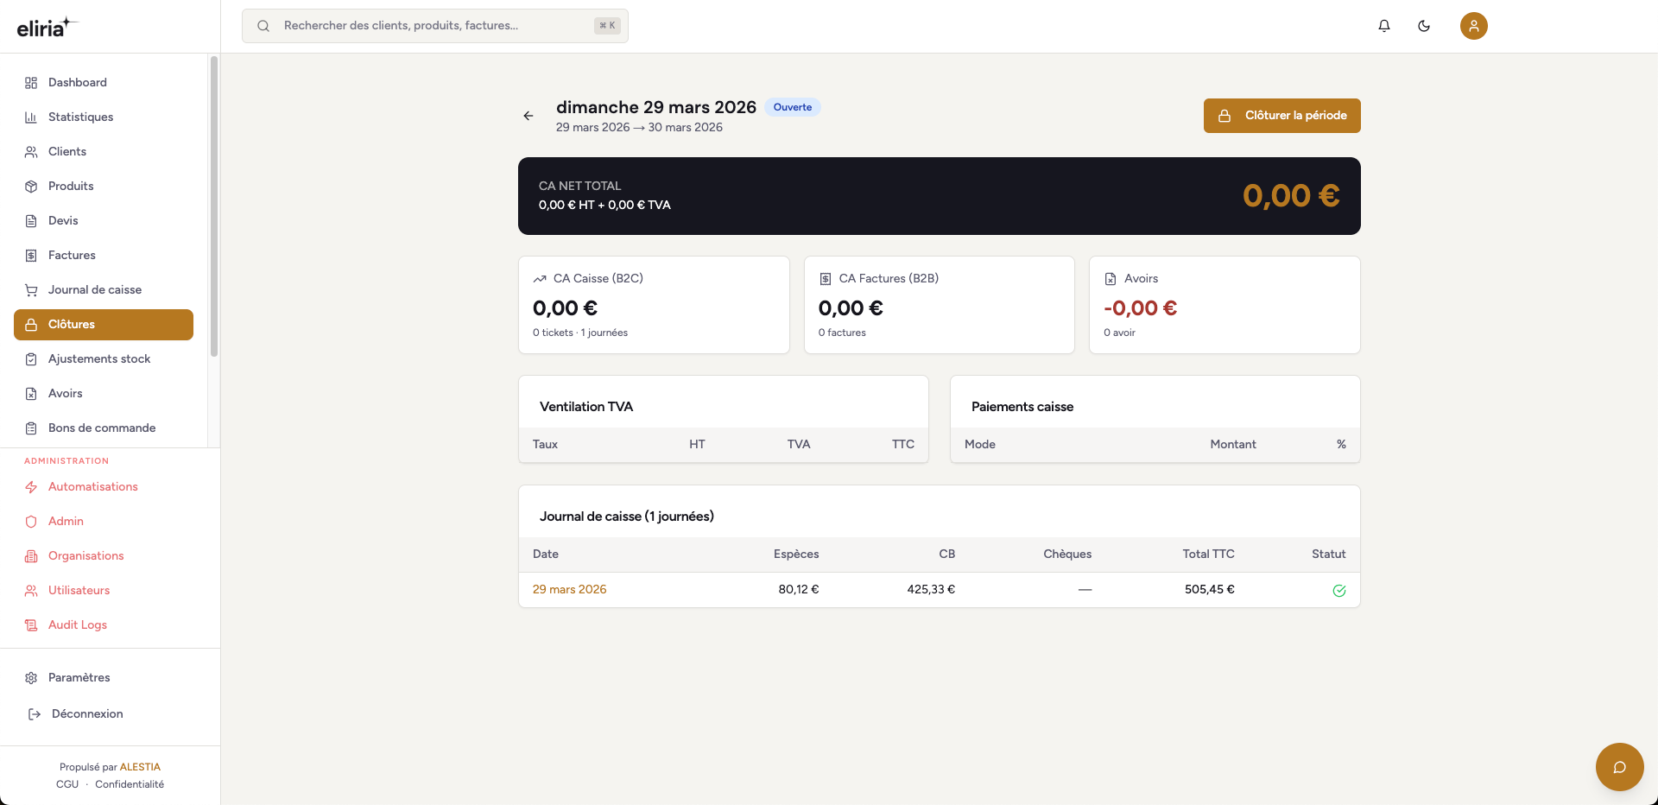Click Statistiques chart icon
Viewport: 1658px width, 805px height.
pos(31,117)
